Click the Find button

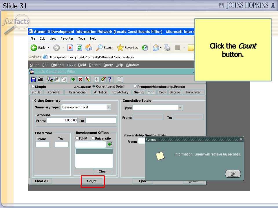[x=142, y=181]
